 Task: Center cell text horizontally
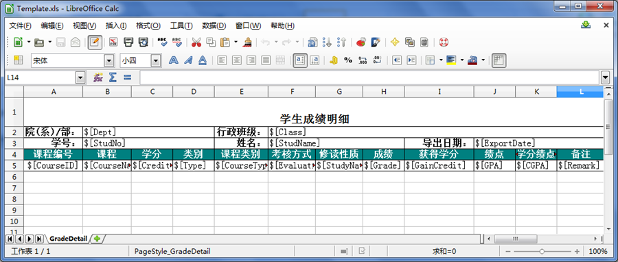[x=237, y=60]
